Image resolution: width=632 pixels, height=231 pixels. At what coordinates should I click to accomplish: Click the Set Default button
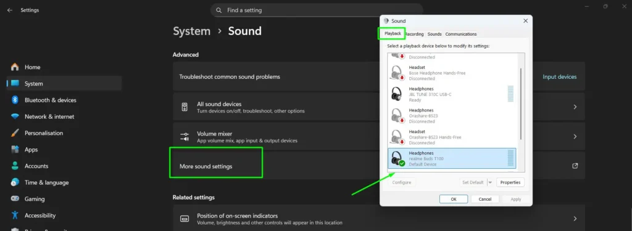tap(473, 182)
